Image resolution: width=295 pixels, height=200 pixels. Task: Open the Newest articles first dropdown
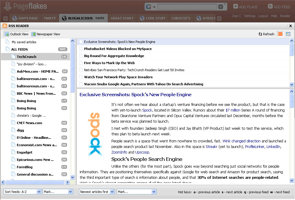[x=97, y=192]
